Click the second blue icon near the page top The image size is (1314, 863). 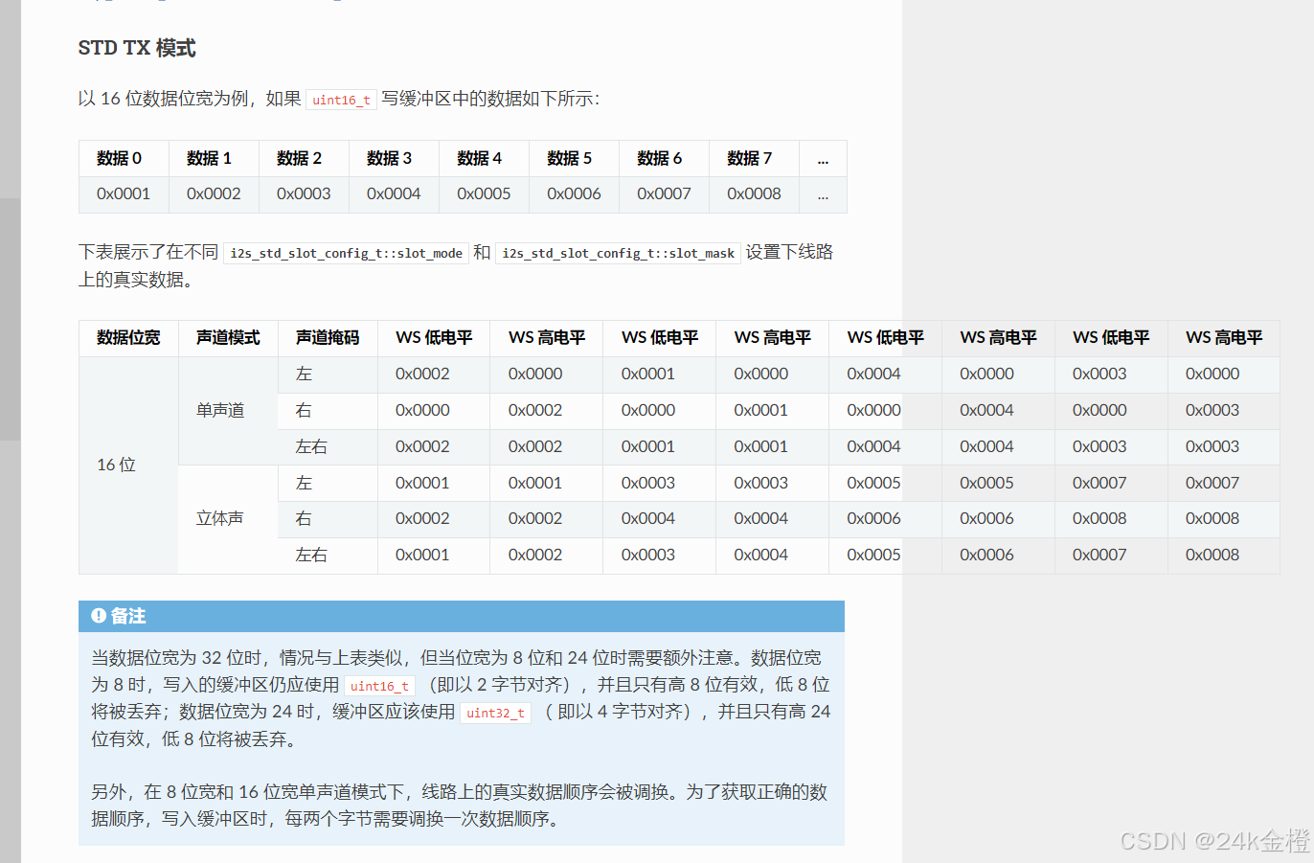107,3
